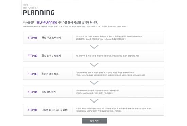Click the purple SELF-PLANNING heading text

[x=47, y=22]
